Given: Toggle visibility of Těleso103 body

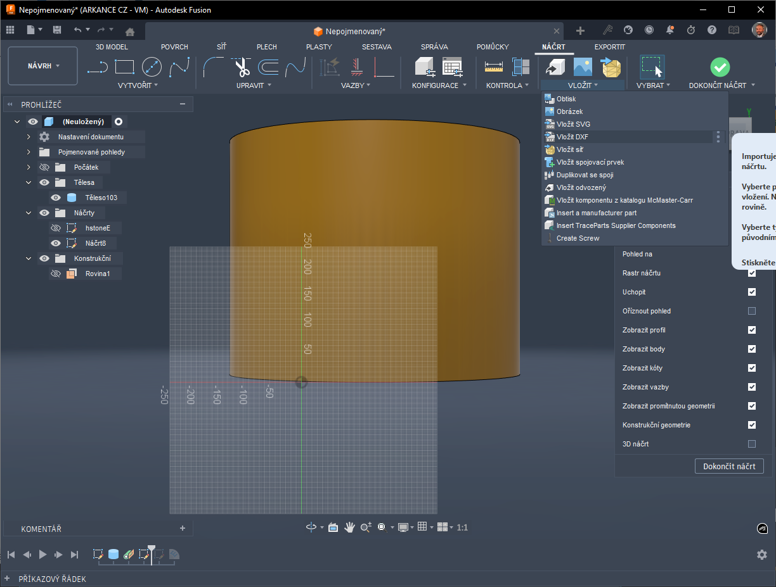Looking at the screenshot, I should point(56,198).
